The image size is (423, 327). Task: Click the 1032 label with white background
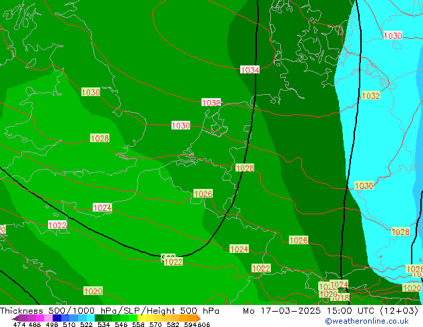coord(211,103)
